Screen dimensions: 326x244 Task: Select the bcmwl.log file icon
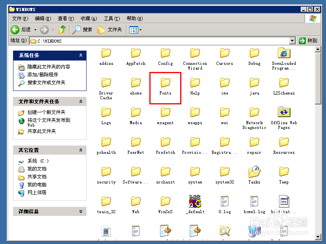click(x=254, y=201)
